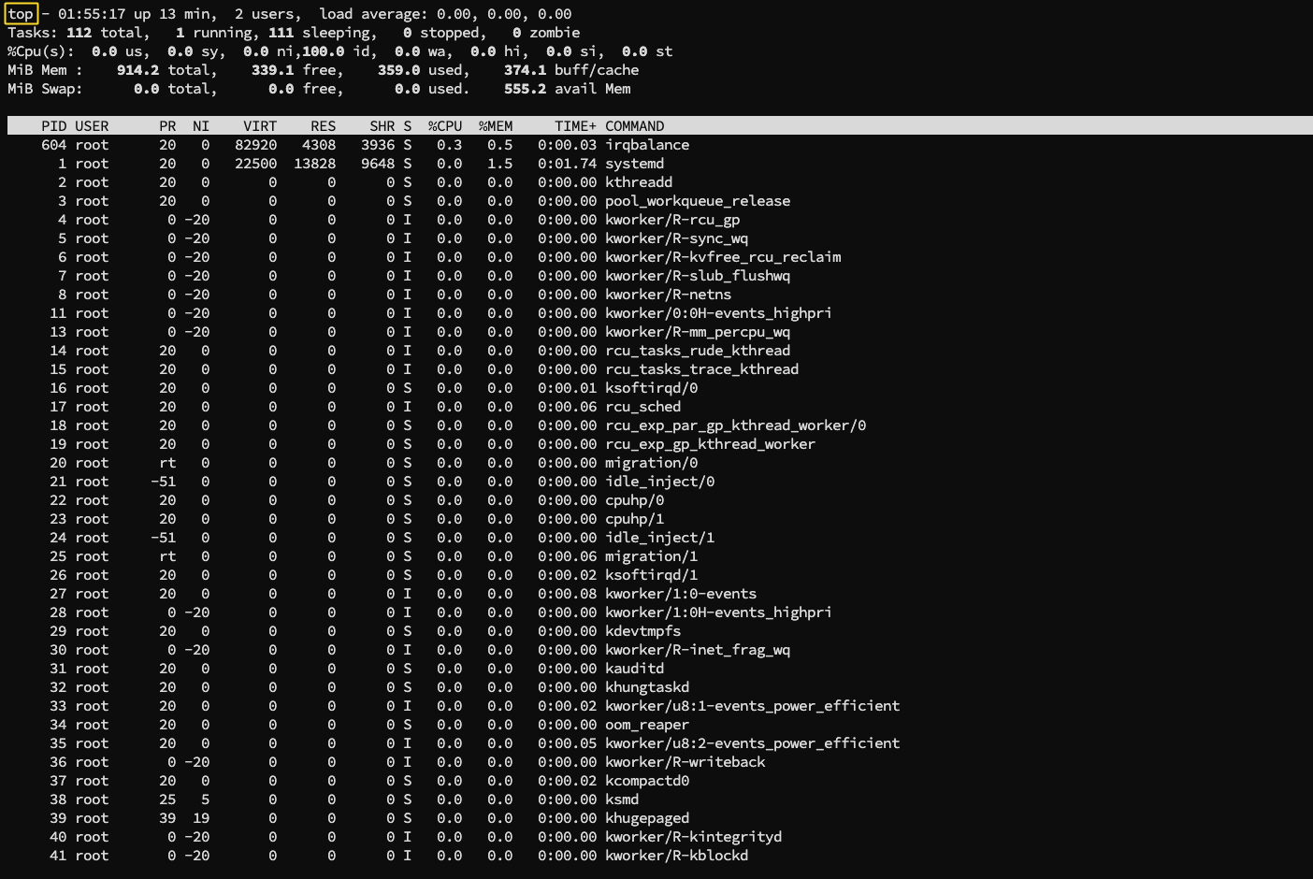Select the %CPU column header
This screenshot has height=879, width=1313.
click(445, 126)
